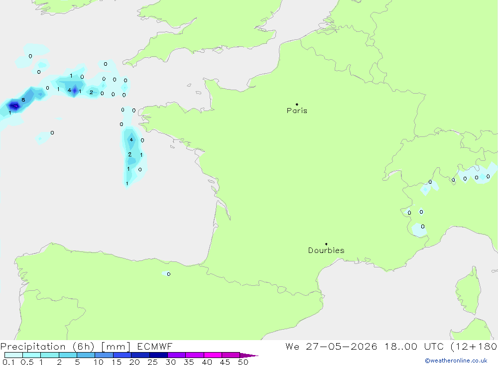Screen dimensions: 498x365
Task: Click the '0' precipitation value in northern Spain
Action: click(x=169, y=274)
